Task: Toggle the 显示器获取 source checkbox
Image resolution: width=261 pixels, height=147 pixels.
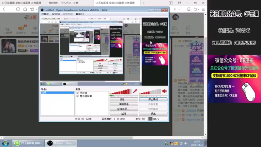Action: [78, 96]
